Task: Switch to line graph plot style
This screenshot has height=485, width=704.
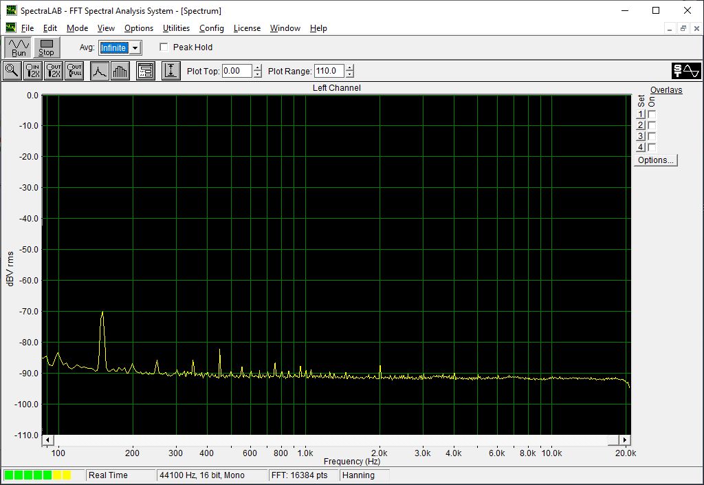Action: click(x=100, y=71)
